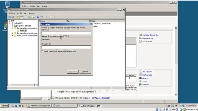Open Ayuda menu in Administrador del servidor
The image size is (198, 111).
click(x=45, y=6)
